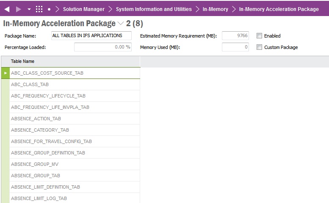The image size is (329, 203).
Task: Click the forward navigation arrow
Action: tap(18, 9)
